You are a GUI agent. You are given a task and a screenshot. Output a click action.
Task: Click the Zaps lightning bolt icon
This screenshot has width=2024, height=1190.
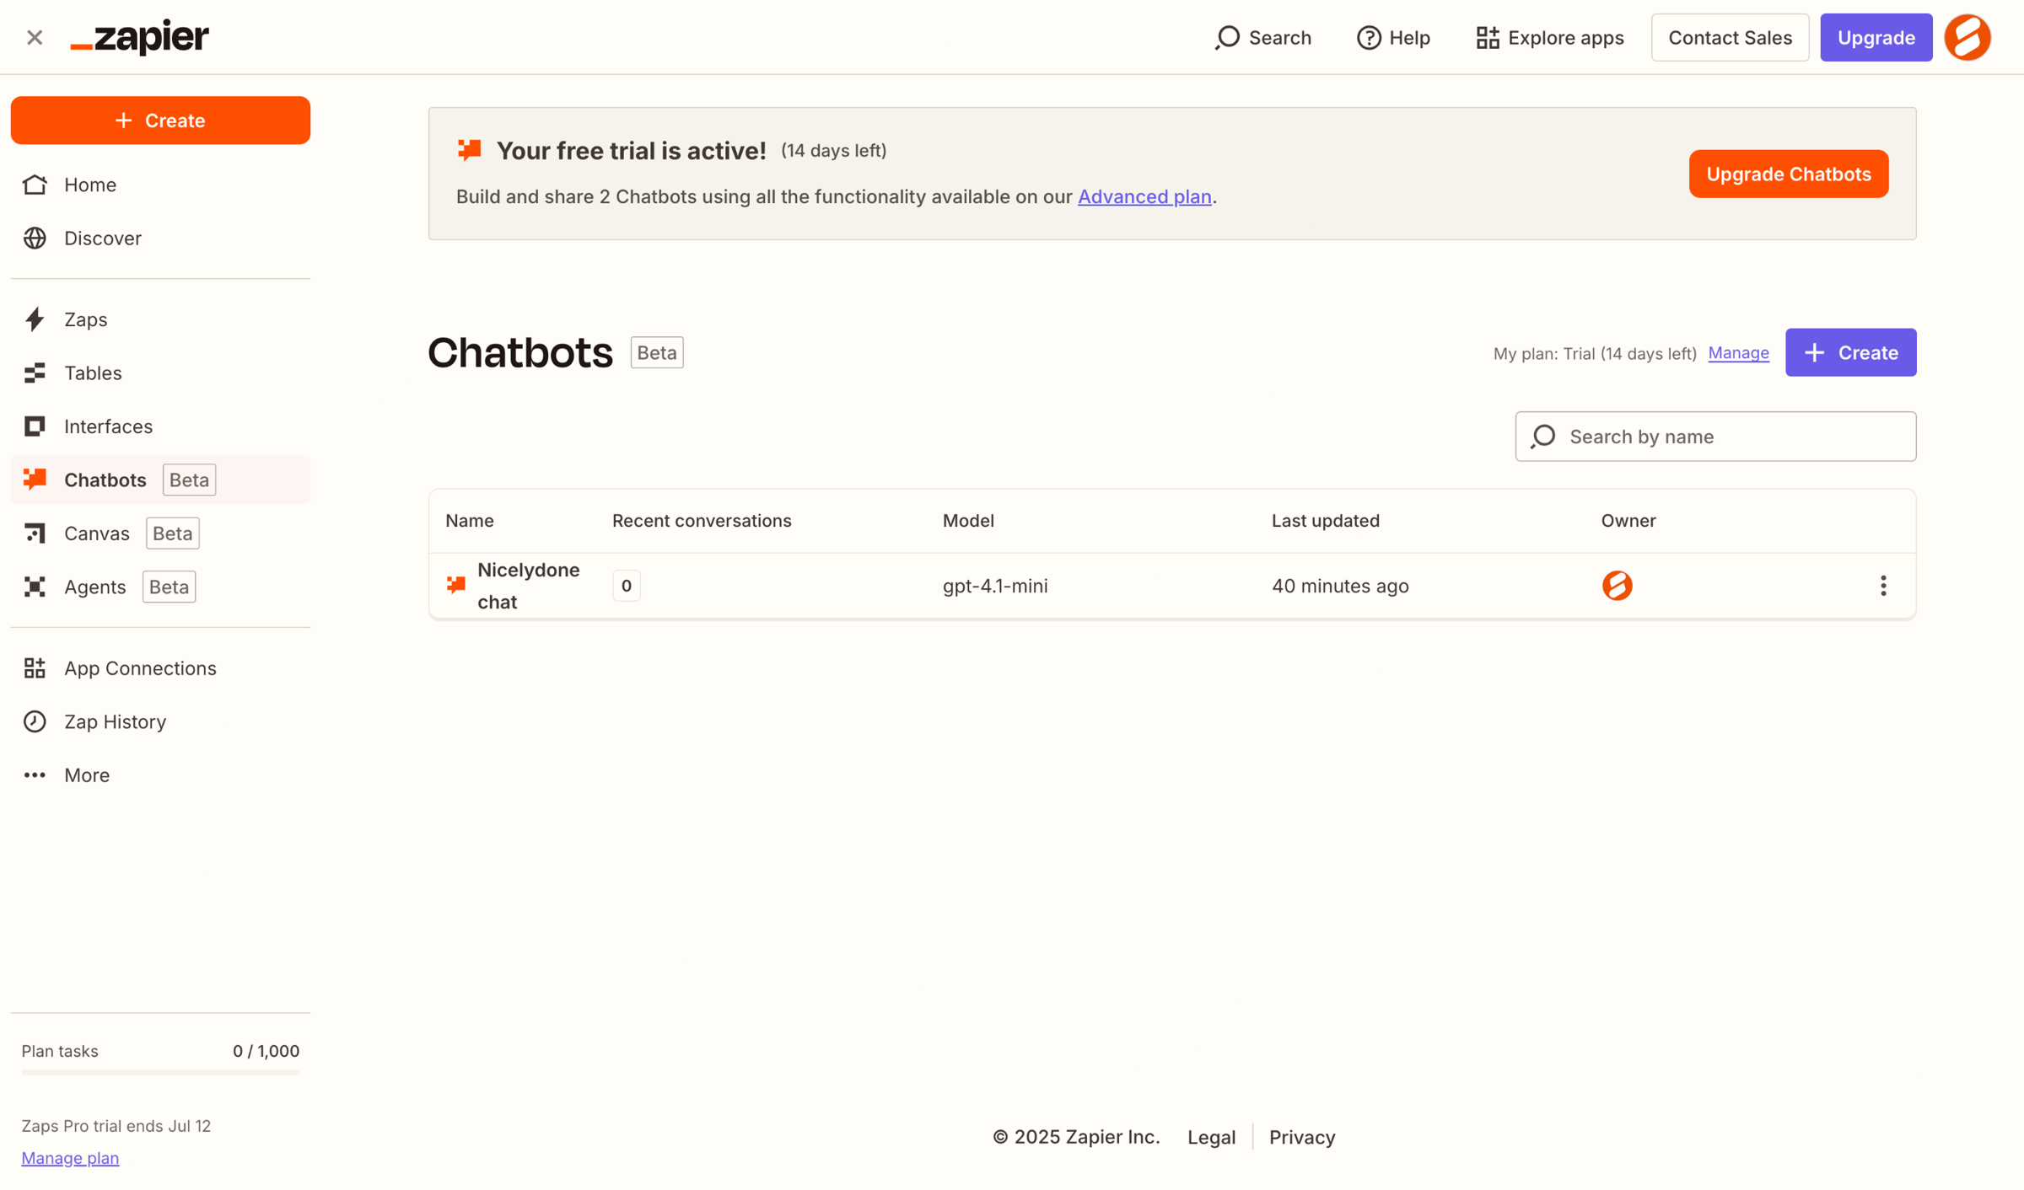(35, 319)
